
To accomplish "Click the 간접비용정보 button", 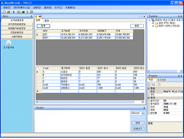I will coord(17,32).
